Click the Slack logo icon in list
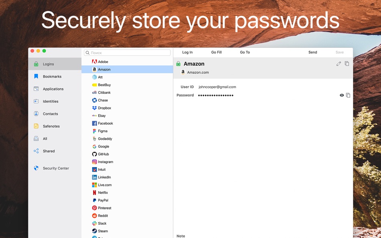 95,224
